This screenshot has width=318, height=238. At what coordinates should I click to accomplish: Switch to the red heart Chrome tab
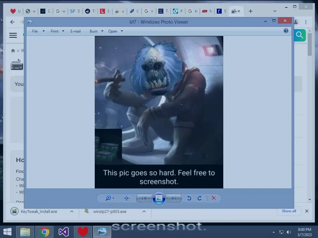tap(16, 11)
